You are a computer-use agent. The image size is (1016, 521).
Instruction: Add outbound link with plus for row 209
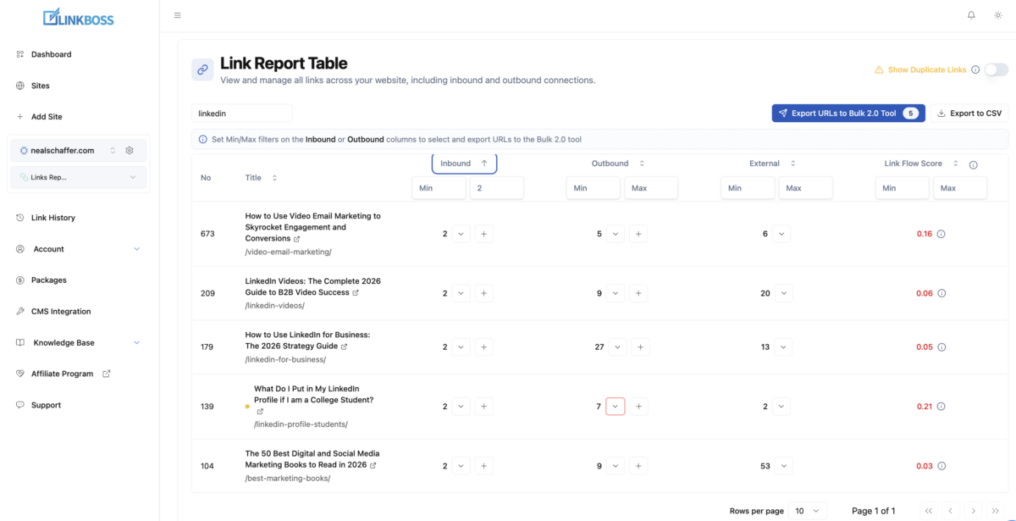point(639,293)
